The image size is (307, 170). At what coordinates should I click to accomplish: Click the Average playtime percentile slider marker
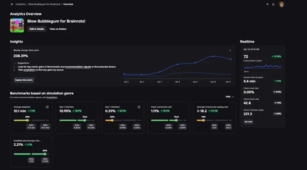coord(28,120)
